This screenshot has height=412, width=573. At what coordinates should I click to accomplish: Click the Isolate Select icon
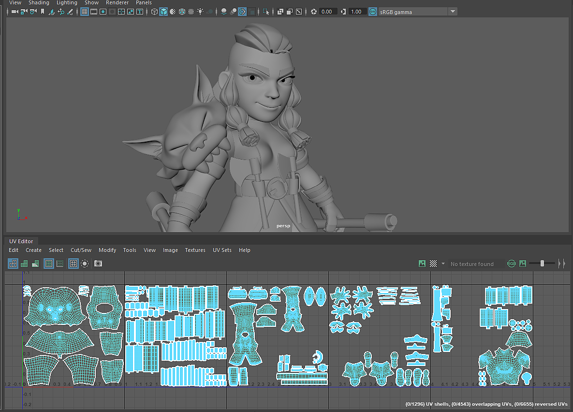265,12
